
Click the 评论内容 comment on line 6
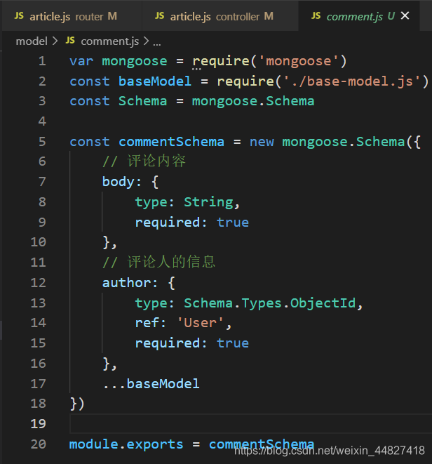pos(144,161)
